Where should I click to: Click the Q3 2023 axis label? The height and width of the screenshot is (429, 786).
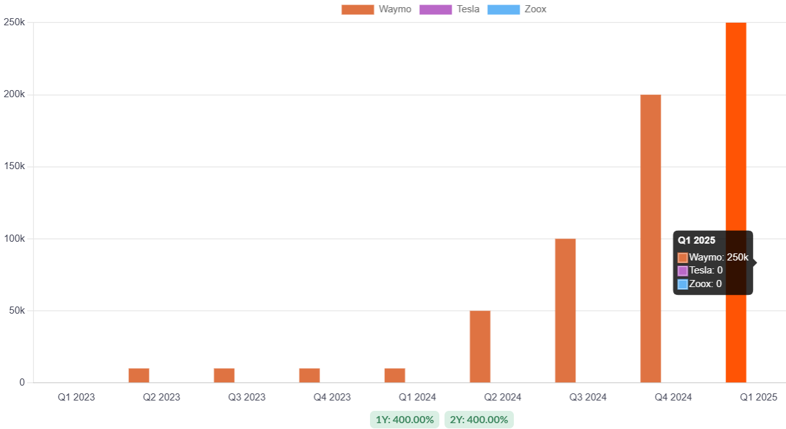[247, 397]
